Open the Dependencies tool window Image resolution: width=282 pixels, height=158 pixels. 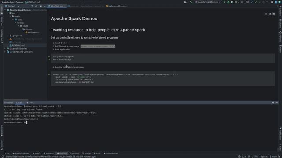click(111, 154)
